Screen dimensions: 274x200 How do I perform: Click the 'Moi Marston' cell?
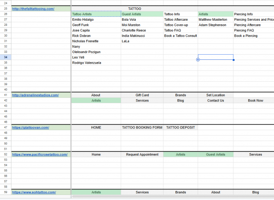[x=142, y=25]
